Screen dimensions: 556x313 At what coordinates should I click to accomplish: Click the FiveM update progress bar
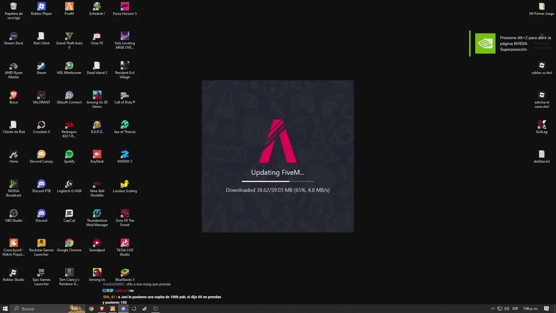tap(278, 181)
